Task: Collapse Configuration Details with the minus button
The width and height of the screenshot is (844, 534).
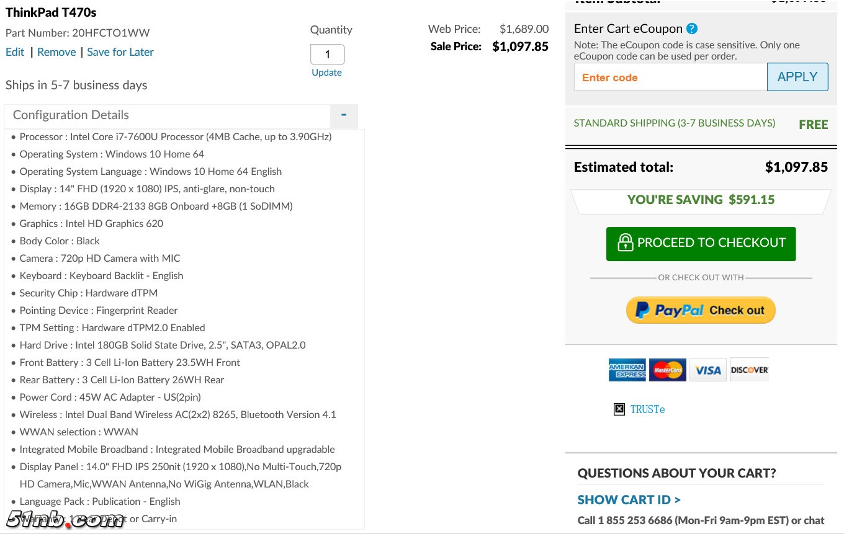Action: click(344, 115)
